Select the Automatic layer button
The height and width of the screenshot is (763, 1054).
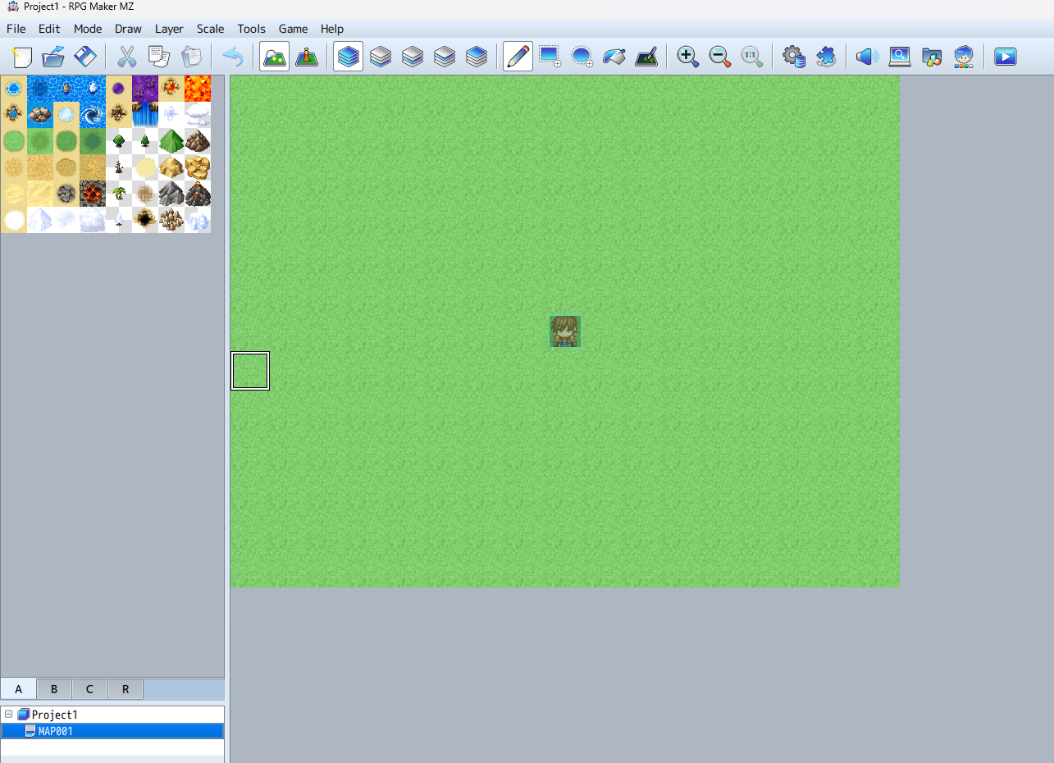[349, 57]
